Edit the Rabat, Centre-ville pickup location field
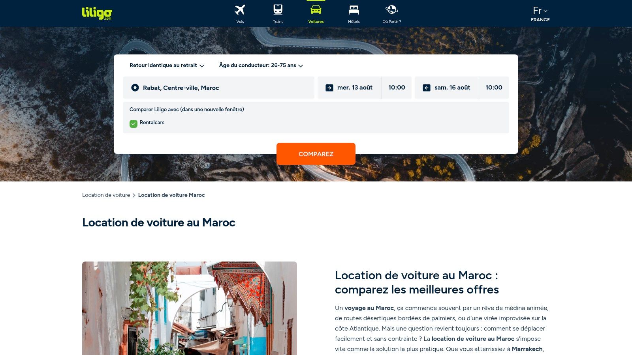 coord(219,88)
